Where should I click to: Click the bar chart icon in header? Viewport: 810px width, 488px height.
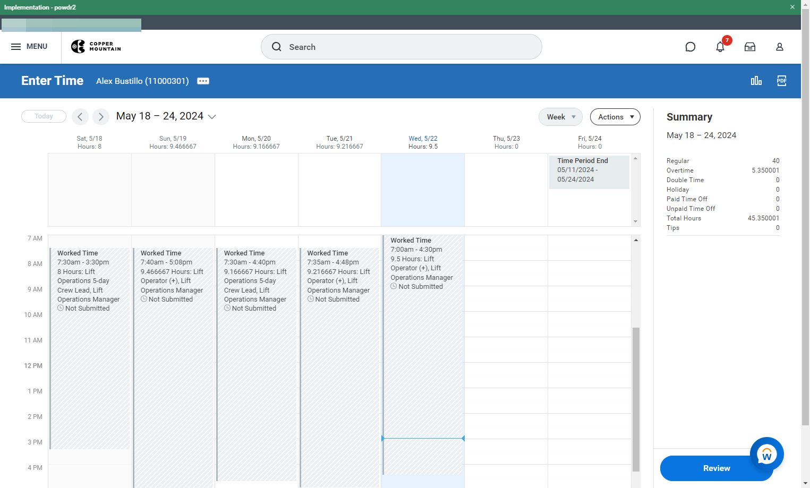[x=756, y=81]
